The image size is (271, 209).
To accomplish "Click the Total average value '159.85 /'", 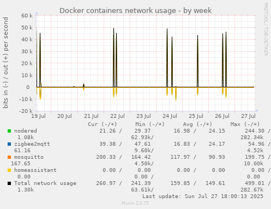I will [x=183, y=183].
